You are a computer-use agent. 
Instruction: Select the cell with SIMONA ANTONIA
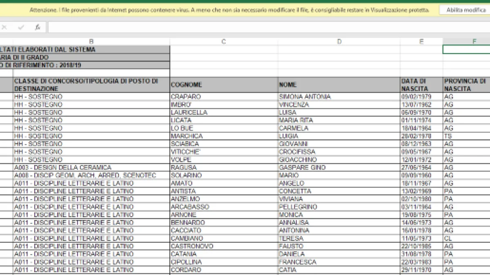click(339, 97)
